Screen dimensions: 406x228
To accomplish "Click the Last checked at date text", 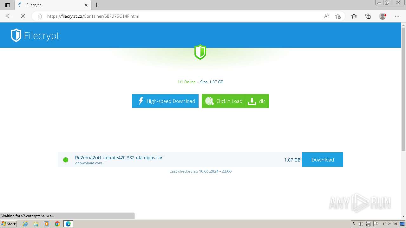I will (200, 171).
